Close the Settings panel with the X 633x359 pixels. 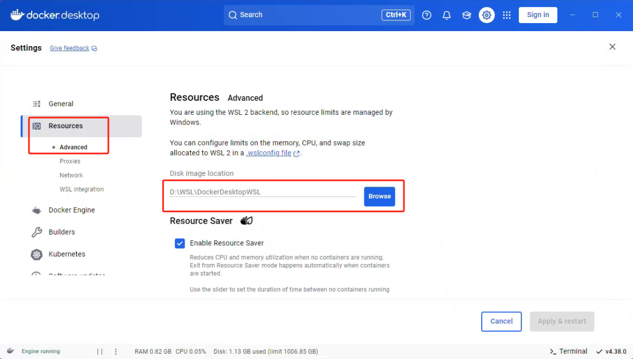point(612,47)
